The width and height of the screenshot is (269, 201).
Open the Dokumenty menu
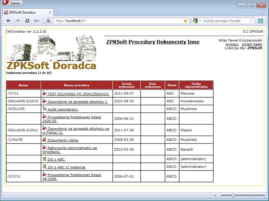[171, 42]
